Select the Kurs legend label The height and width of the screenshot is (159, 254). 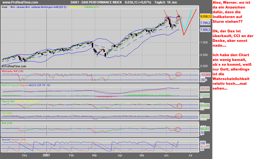click(x=5, y=7)
